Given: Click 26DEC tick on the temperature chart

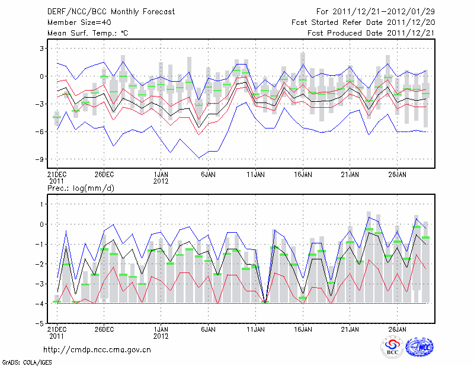Looking at the screenshot, I should pos(104,175).
